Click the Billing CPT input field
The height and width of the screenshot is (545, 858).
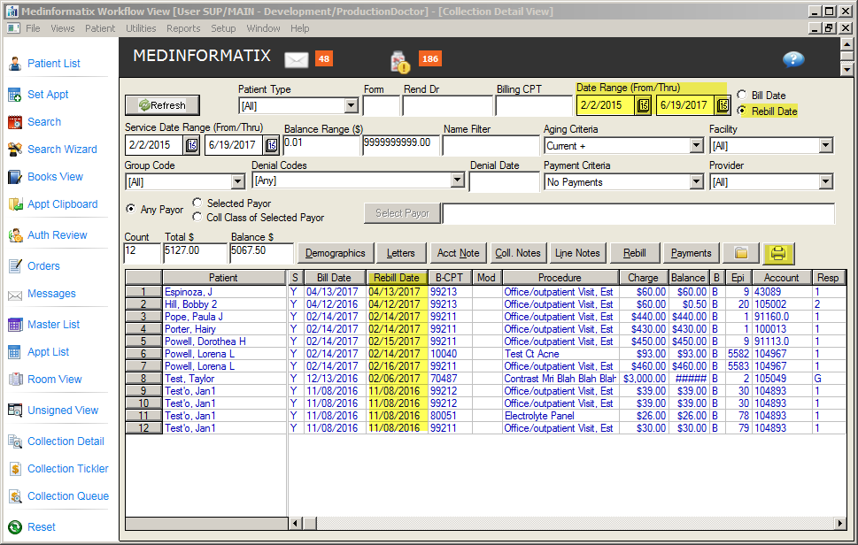(534, 105)
